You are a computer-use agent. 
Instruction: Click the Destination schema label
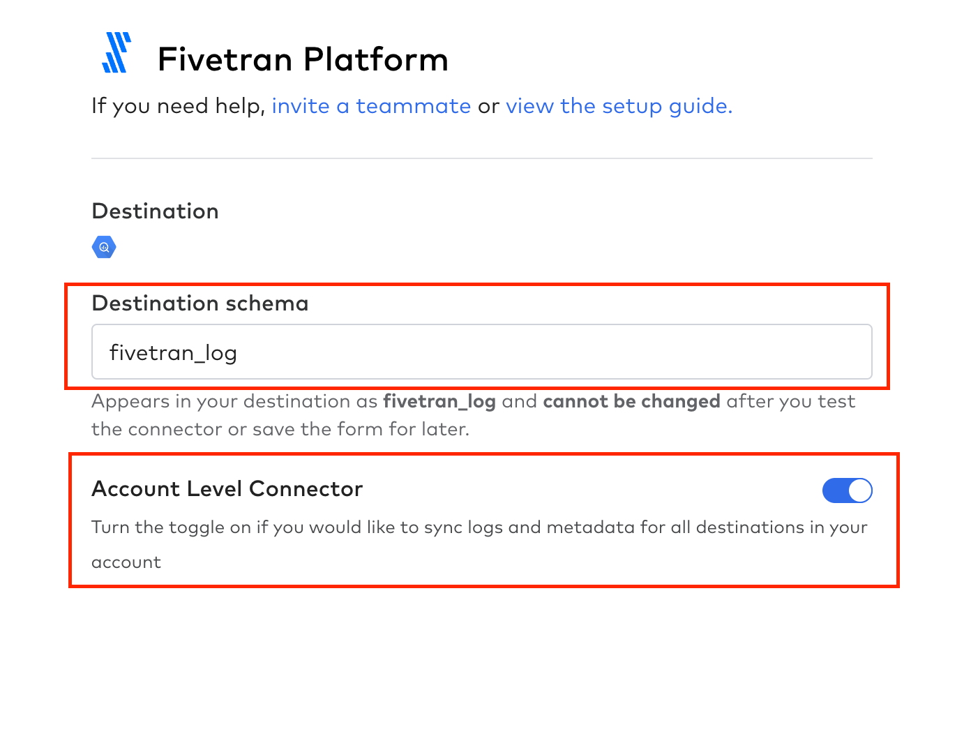[x=200, y=303]
